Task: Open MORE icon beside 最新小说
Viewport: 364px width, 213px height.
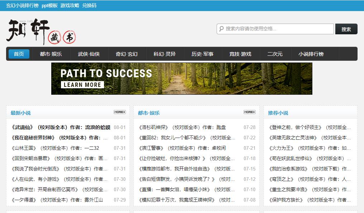Action: click(120, 112)
